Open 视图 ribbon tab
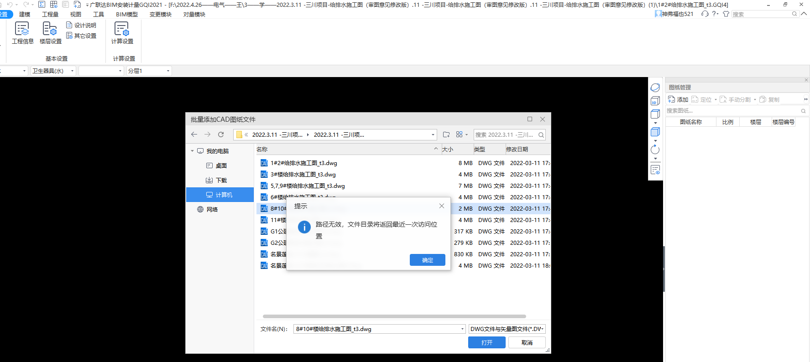The height and width of the screenshot is (362, 810). (x=76, y=14)
